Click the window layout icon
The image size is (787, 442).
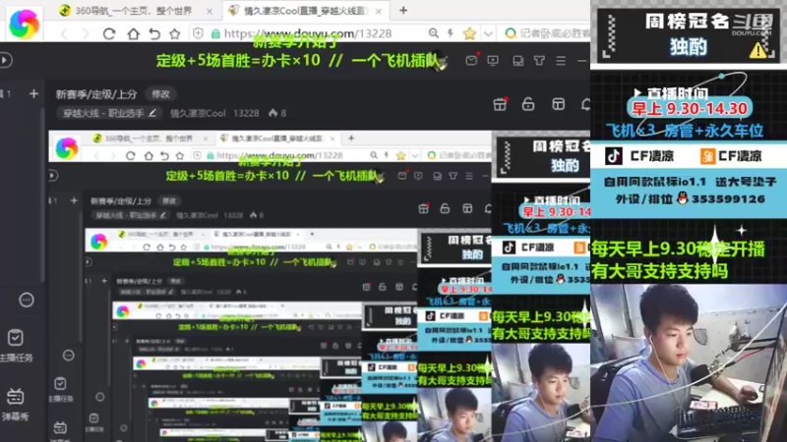(x=558, y=104)
